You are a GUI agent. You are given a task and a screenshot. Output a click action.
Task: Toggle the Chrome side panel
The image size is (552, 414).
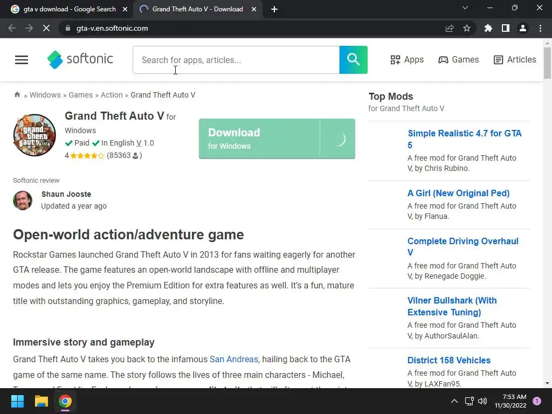(506, 28)
